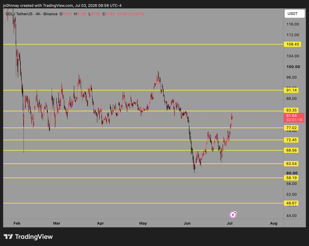The image size is (309, 246).
Task: Click the 100.00 price scale value
Action: point(293,67)
